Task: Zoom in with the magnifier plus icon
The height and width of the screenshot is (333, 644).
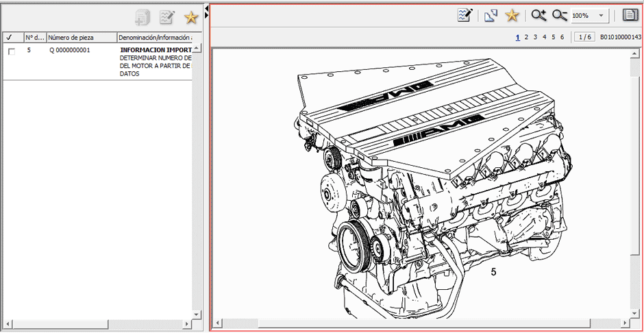Action: (x=538, y=16)
